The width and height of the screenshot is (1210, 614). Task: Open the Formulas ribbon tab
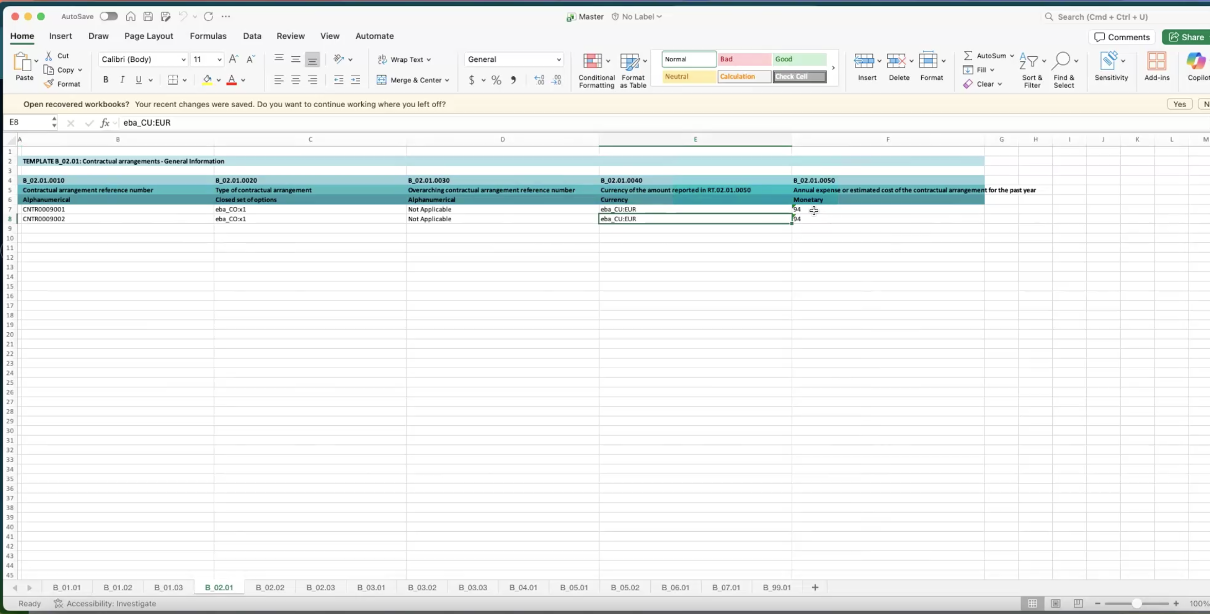[208, 36]
